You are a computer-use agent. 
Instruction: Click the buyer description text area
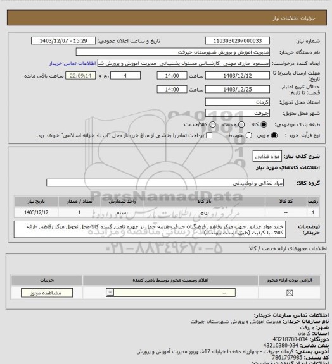click(x=150, y=229)
